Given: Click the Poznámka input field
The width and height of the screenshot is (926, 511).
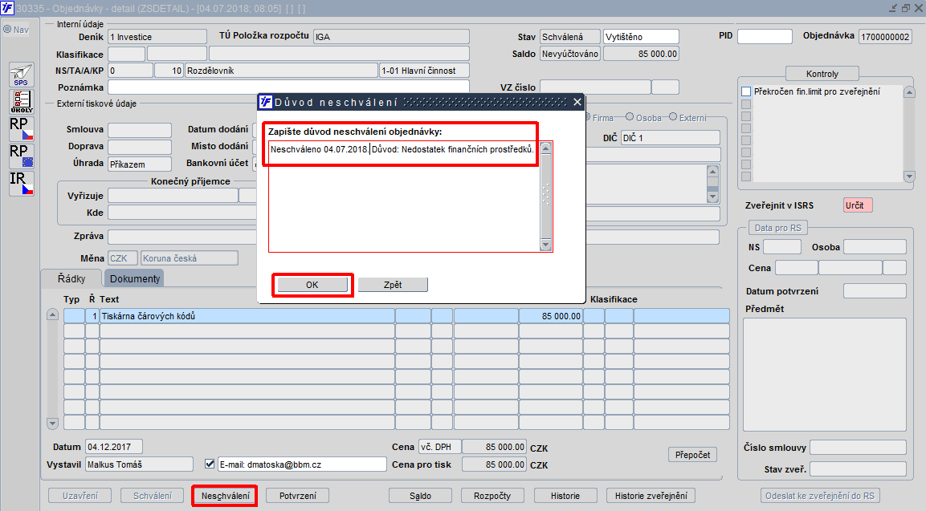Looking at the screenshot, I should click(x=289, y=87).
